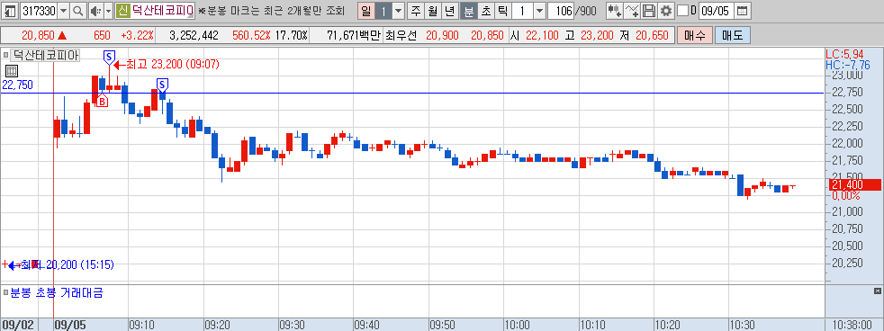Open the data grid icon under the stock name

(x=12, y=71)
